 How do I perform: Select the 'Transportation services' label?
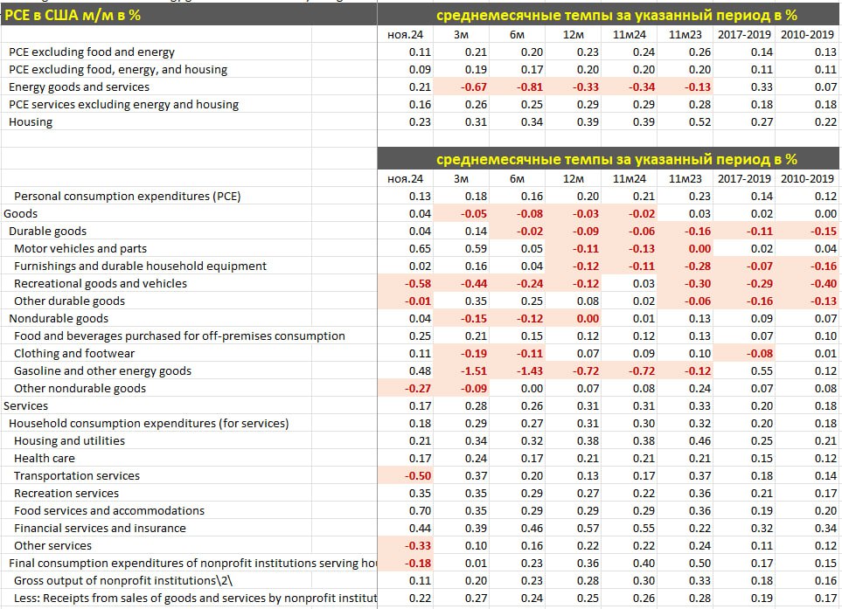coord(77,476)
